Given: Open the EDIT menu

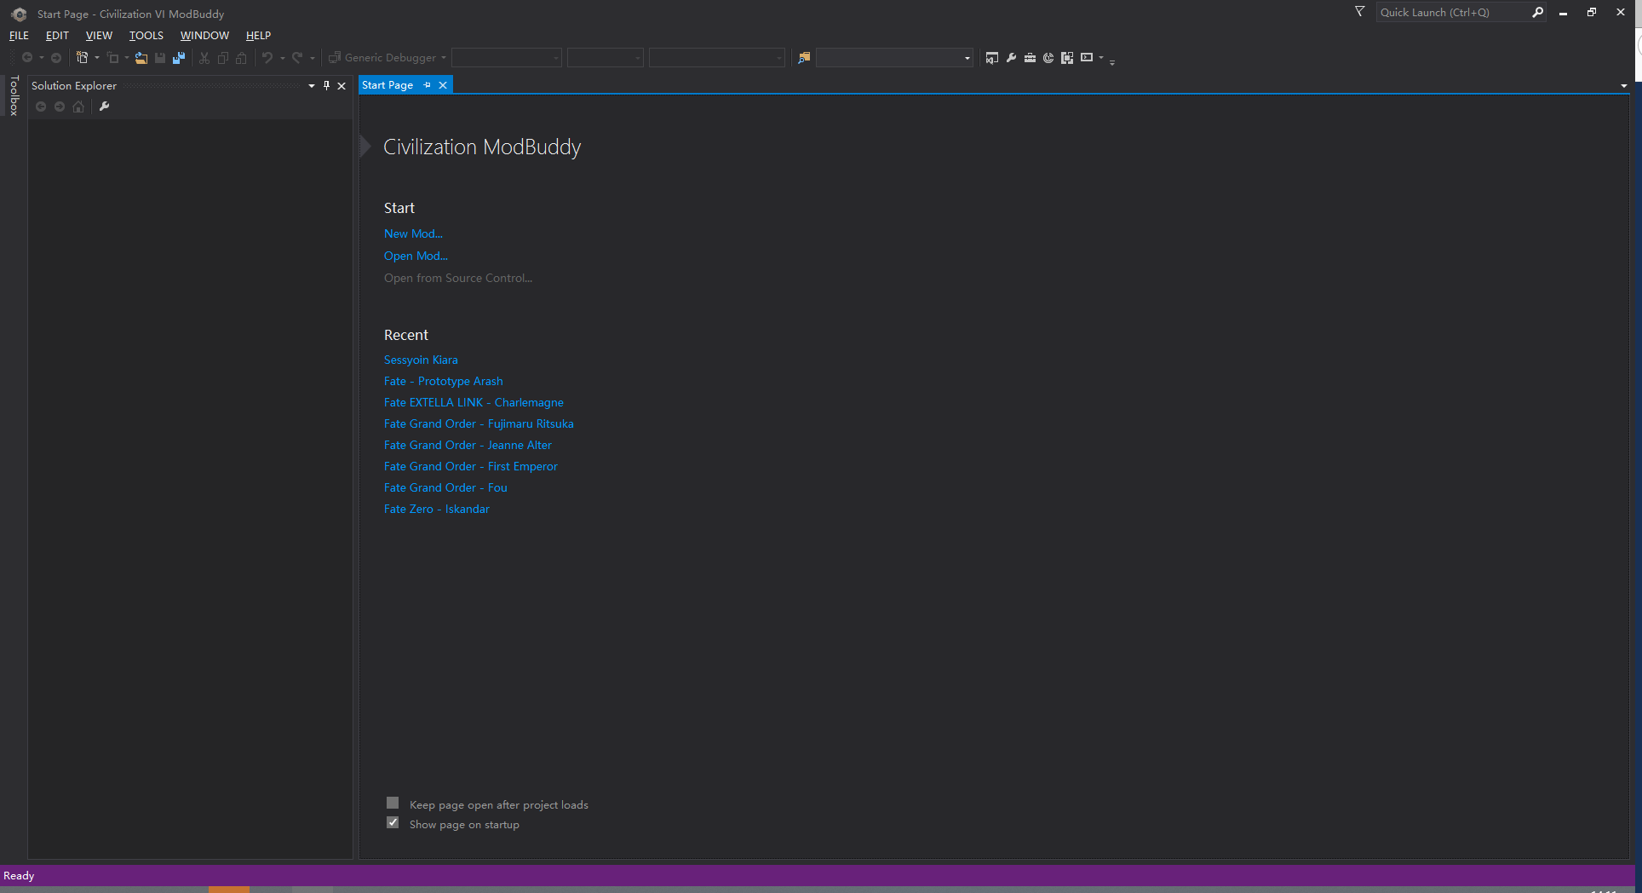Looking at the screenshot, I should point(57,35).
